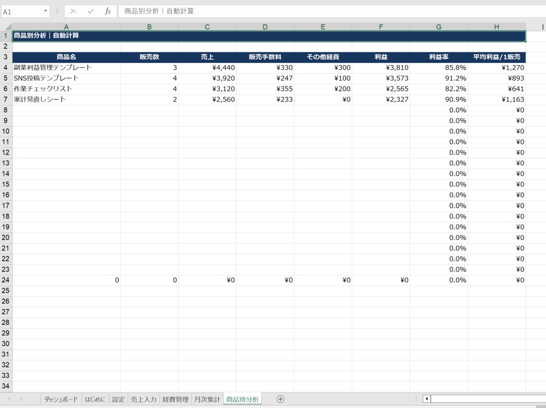
Task: Open the insert function fx dialog
Action: (108, 11)
